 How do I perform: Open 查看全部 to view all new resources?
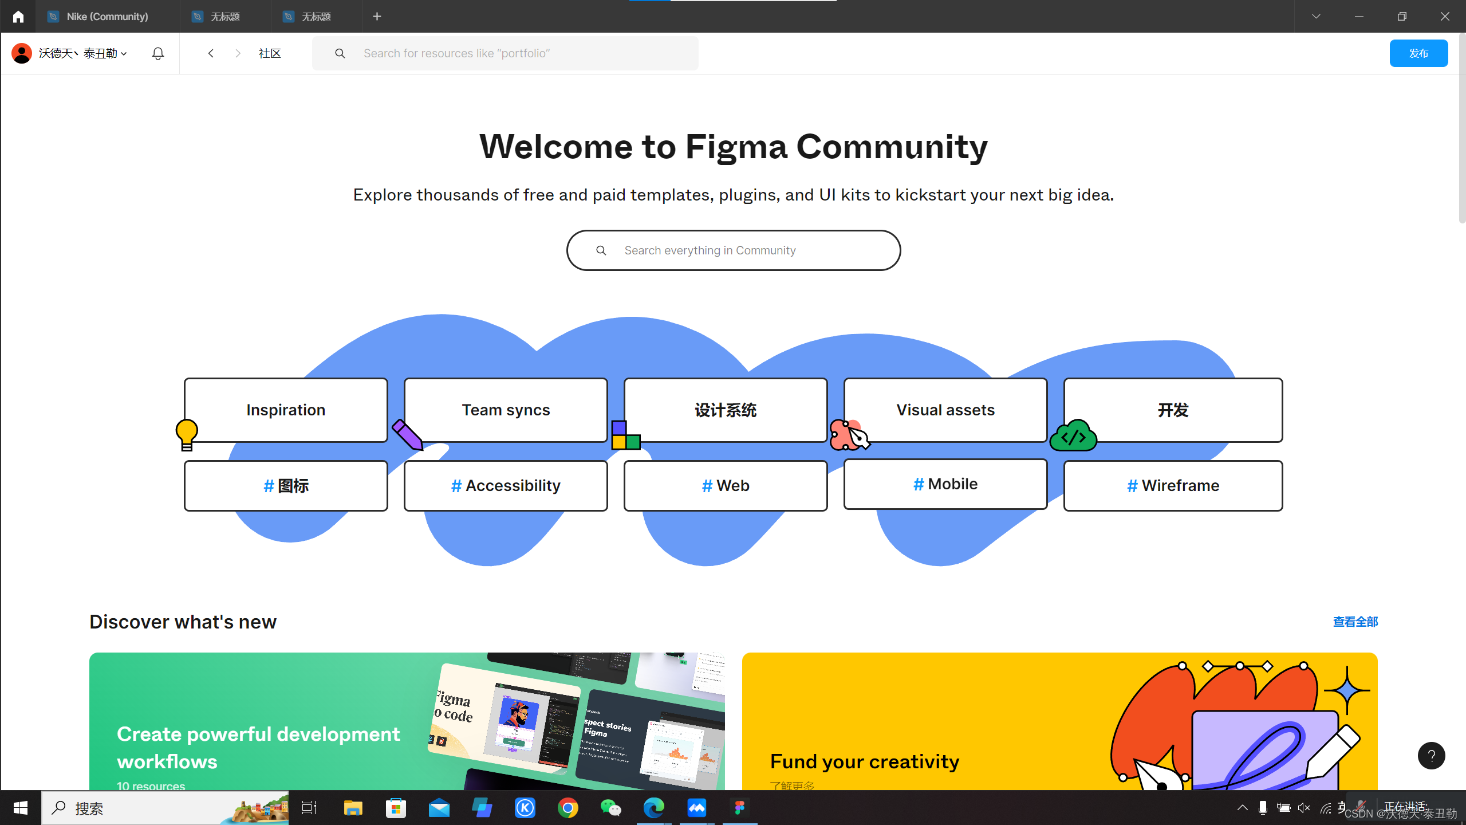tap(1355, 622)
